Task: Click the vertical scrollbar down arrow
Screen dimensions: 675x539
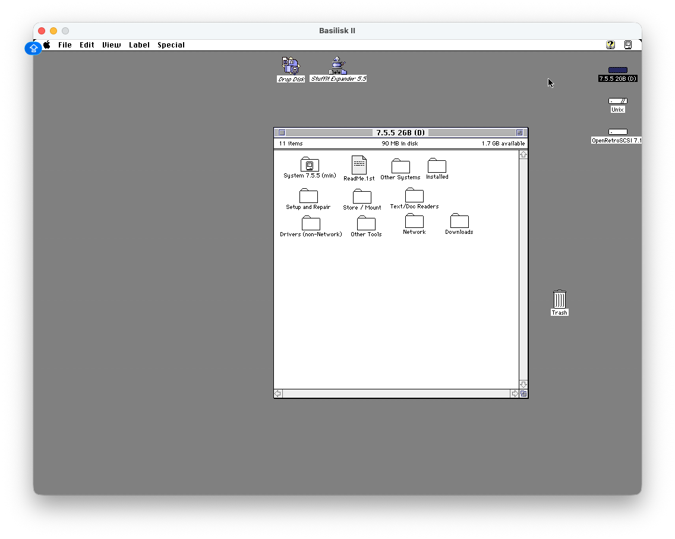Action: point(523,385)
